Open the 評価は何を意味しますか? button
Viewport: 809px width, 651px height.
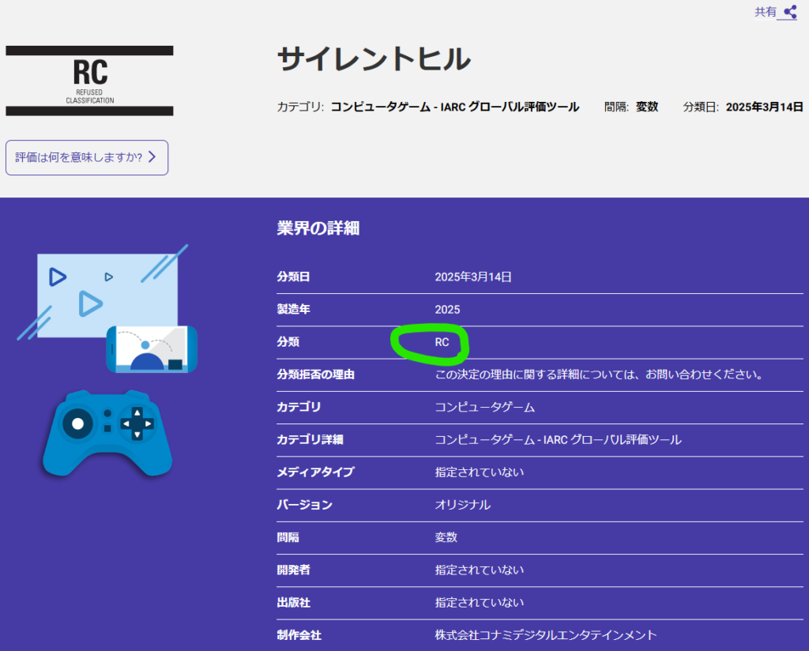pyautogui.click(x=87, y=157)
